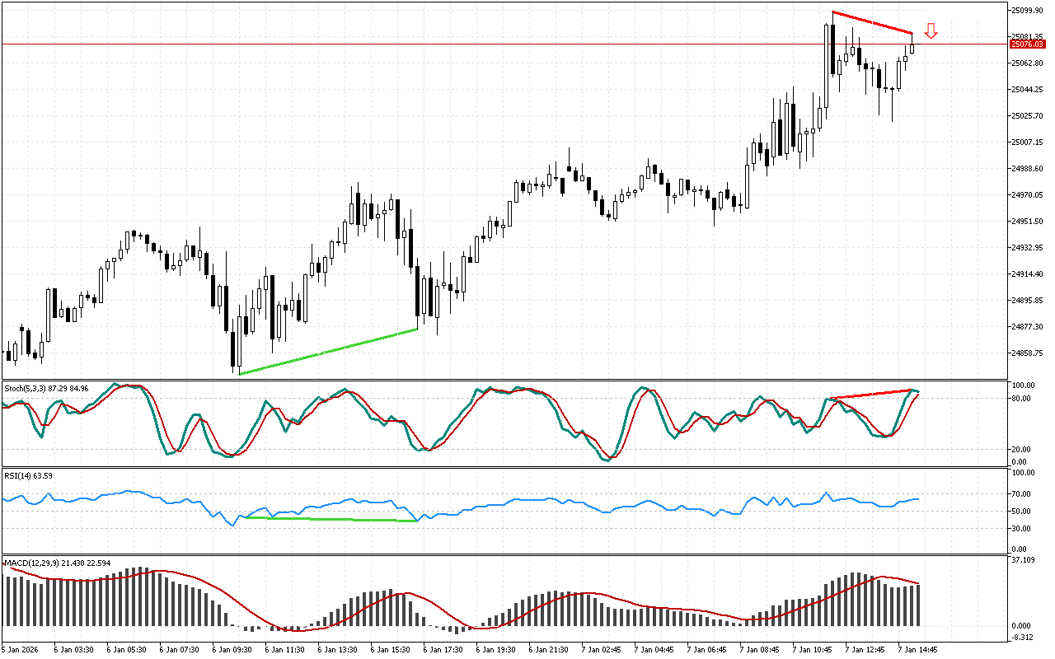Click the 7 Jan 14:45 time label
The height and width of the screenshot is (659, 1055).
[917, 650]
